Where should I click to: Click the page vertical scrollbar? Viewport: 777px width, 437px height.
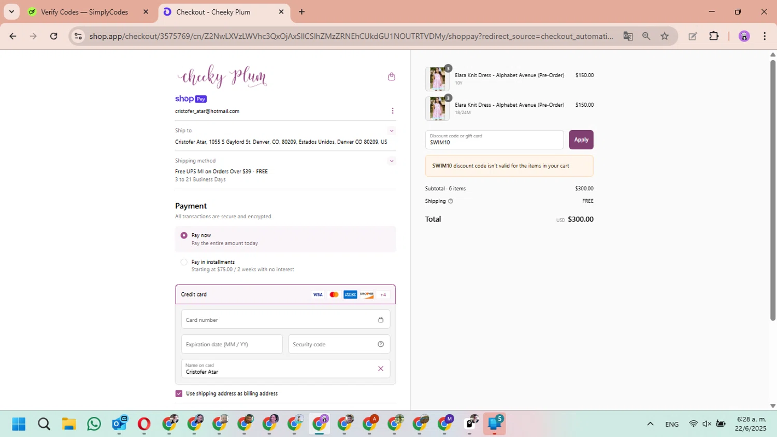point(773,191)
